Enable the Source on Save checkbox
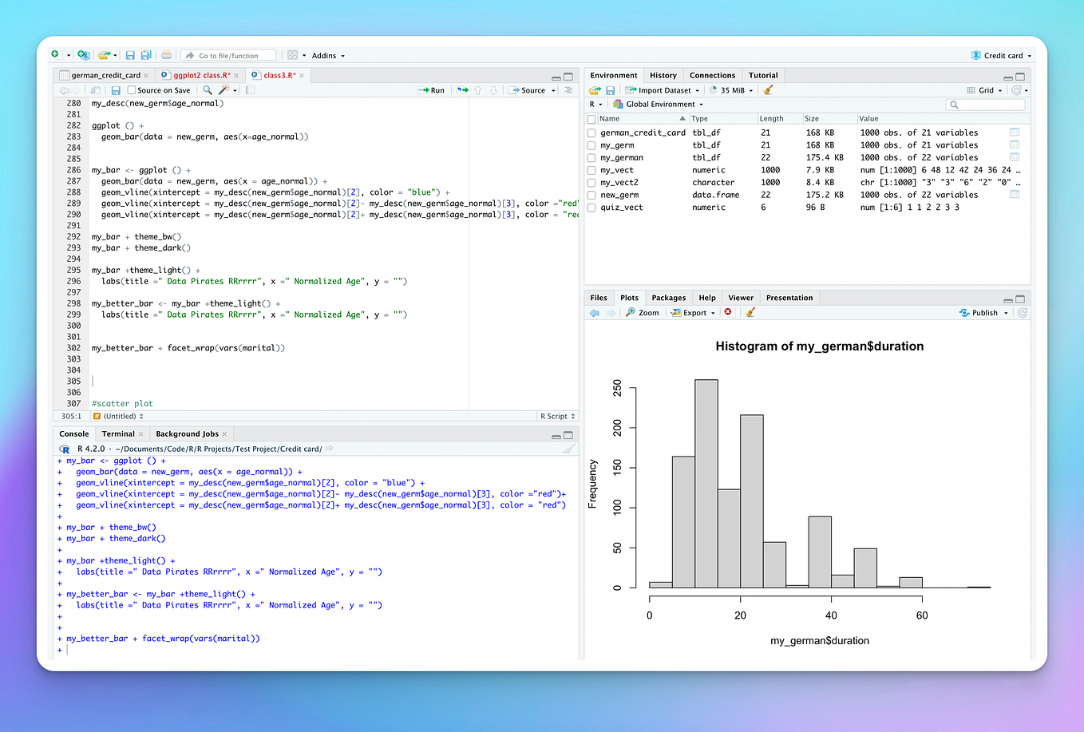This screenshot has width=1084, height=732. pos(133,89)
